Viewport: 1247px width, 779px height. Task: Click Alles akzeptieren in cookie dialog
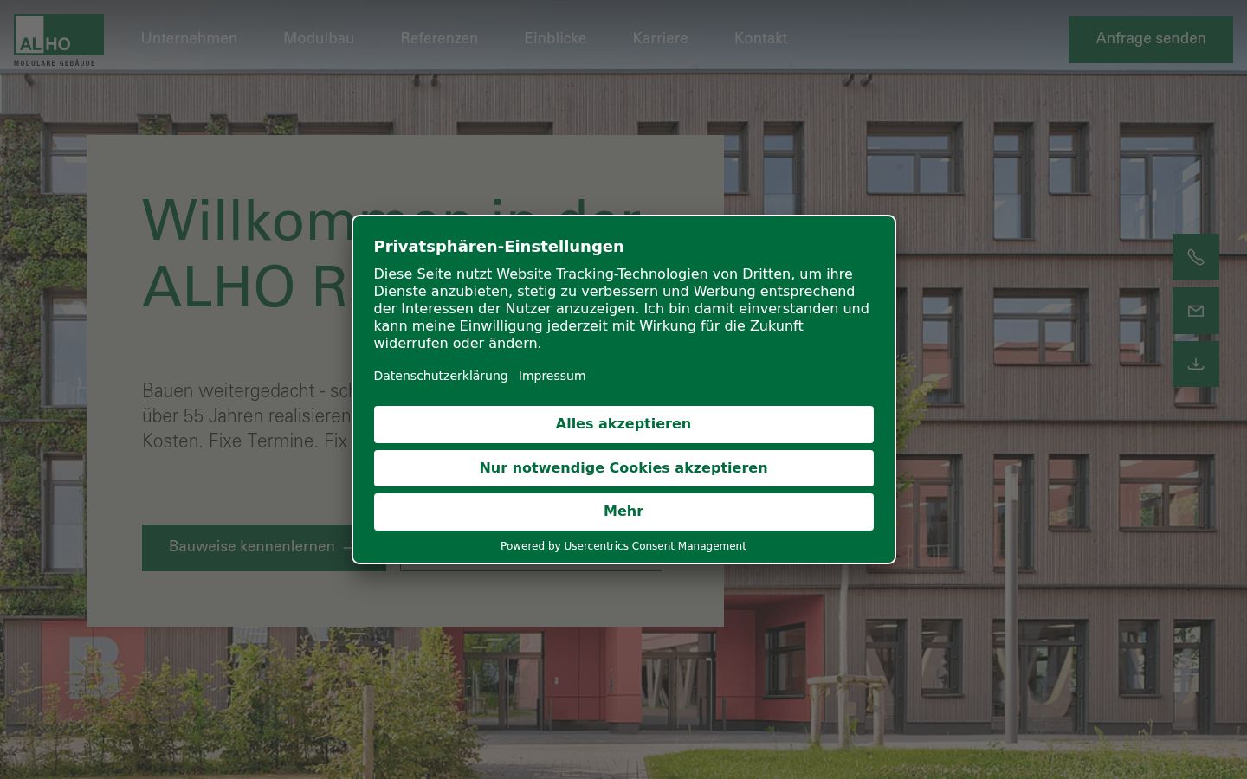(623, 424)
